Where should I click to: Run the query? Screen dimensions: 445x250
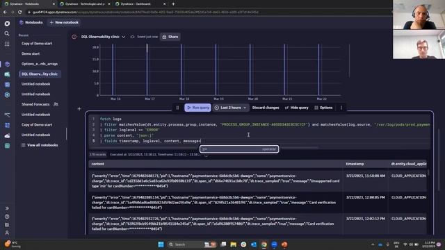197,108
